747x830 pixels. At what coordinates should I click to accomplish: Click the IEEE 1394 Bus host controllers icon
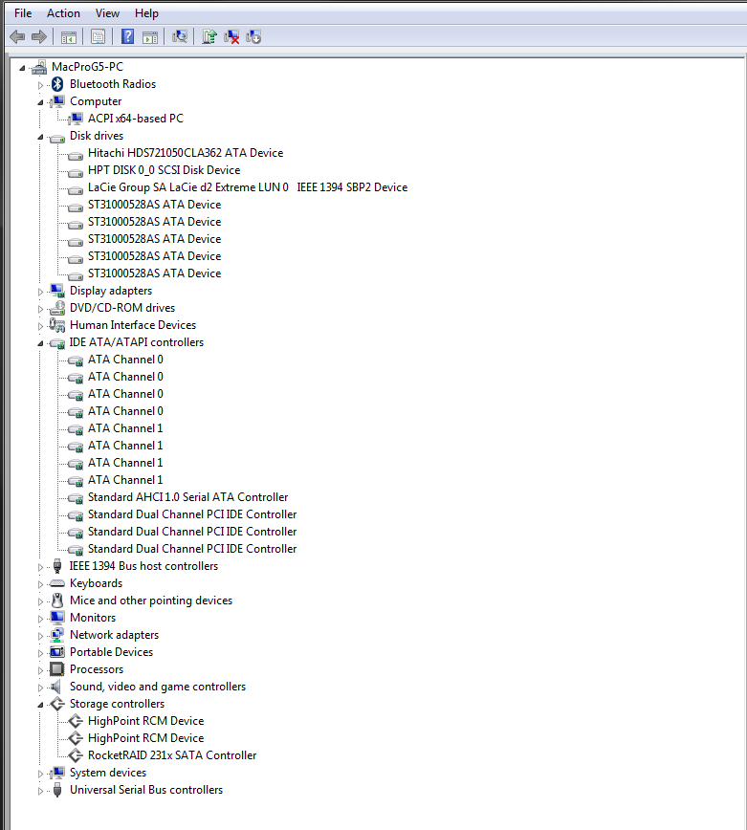pos(57,566)
